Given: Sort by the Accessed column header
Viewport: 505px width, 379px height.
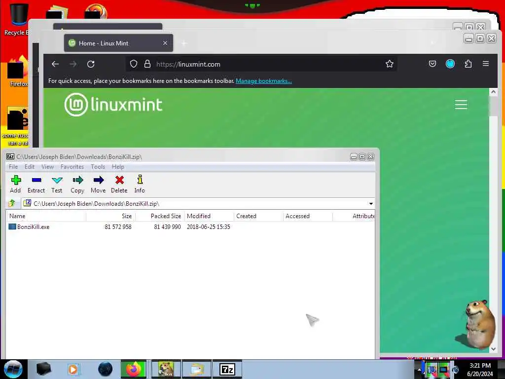Looking at the screenshot, I should pyautogui.click(x=308, y=216).
